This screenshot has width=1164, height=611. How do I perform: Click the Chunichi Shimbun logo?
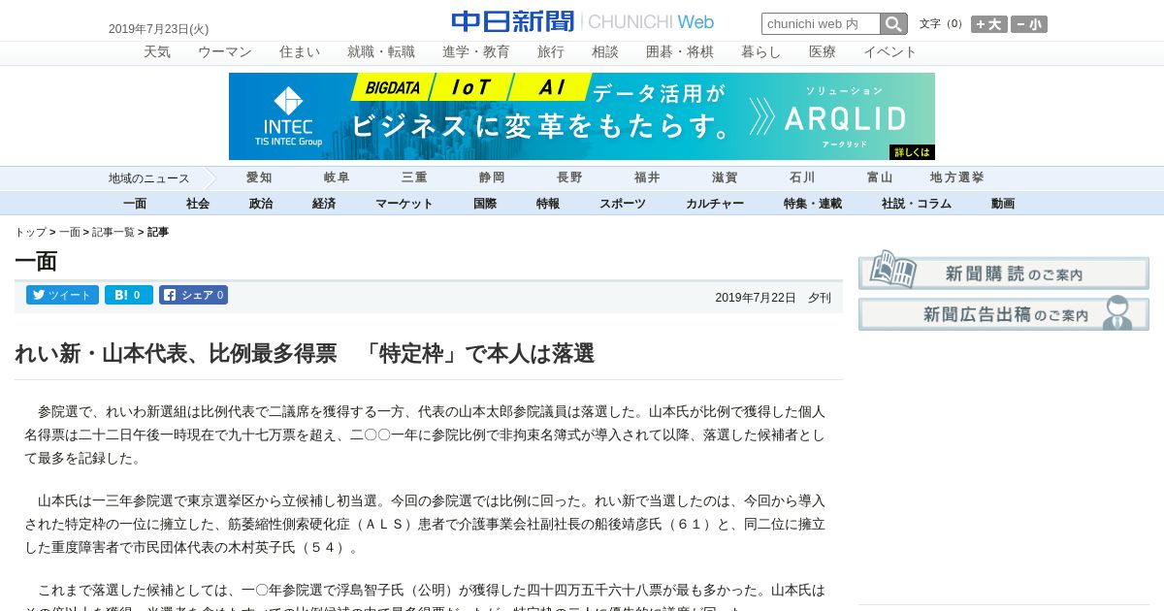[x=582, y=21]
